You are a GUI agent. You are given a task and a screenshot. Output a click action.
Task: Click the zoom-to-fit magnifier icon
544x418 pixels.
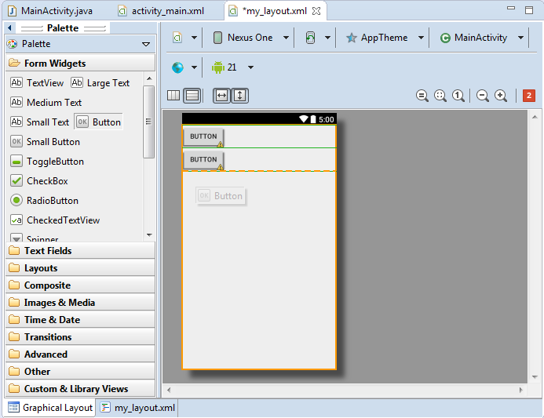pyautogui.click(x=440, y=96)
